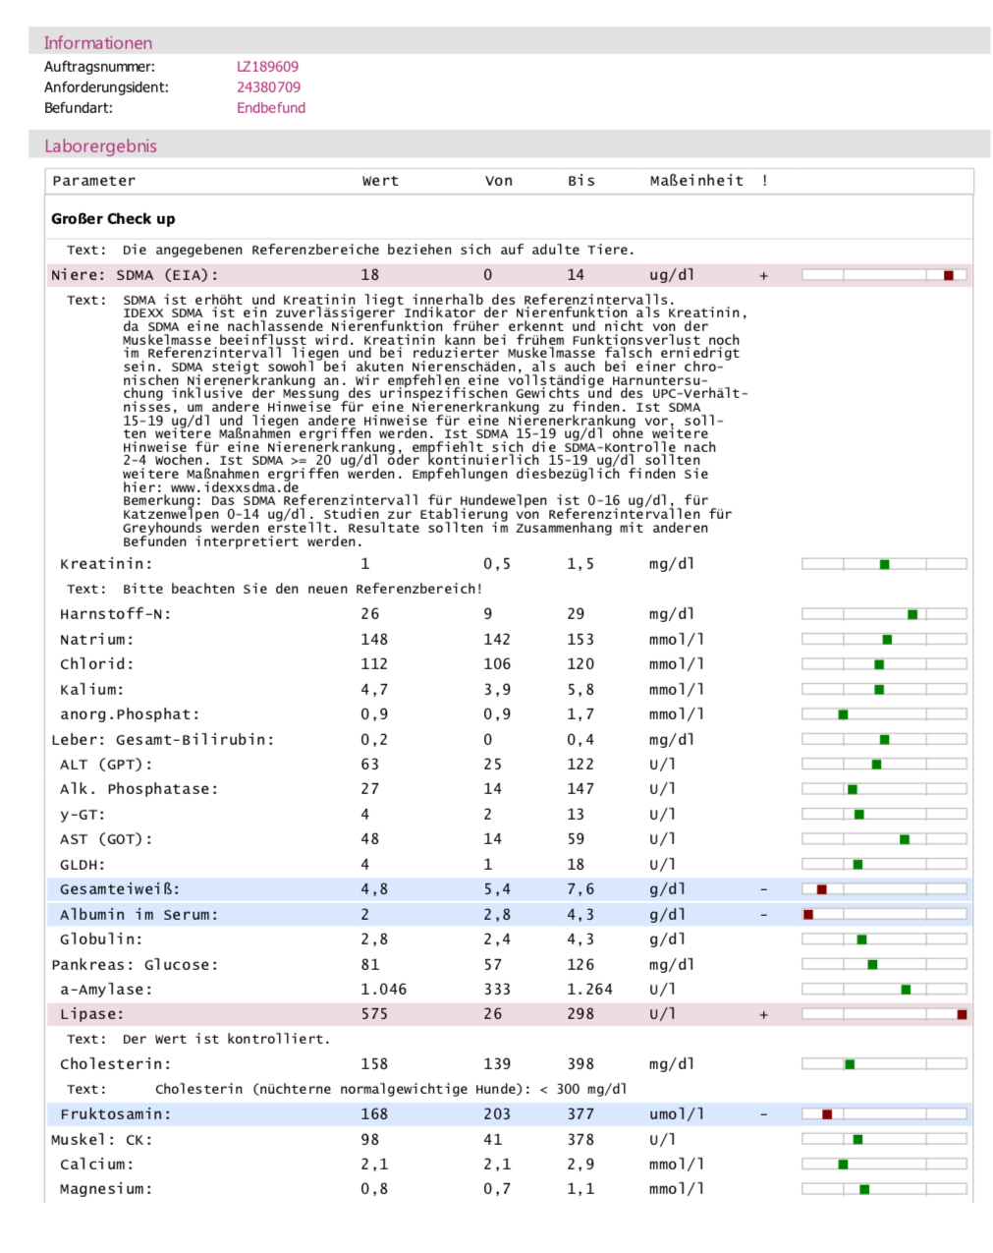Click the order number LZ189609
Viewport: 993px width, 1253px height.
coord(267,67)
